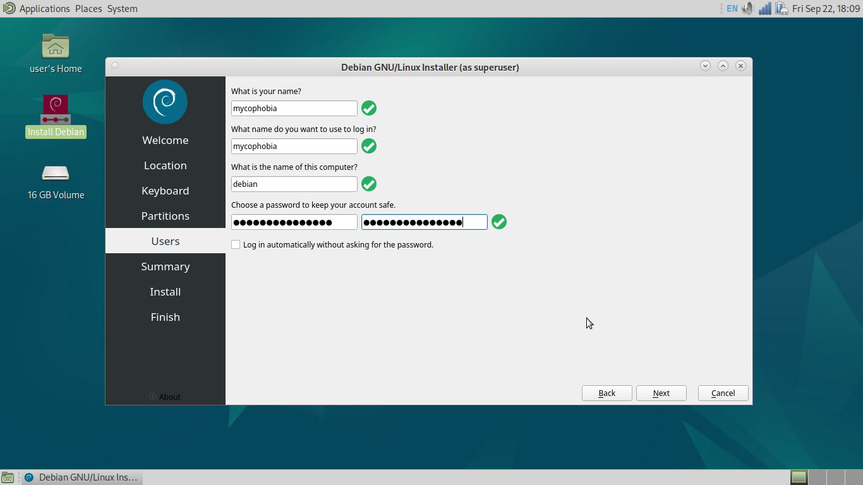Select the 16 GB Volume drive icon
The image size is (863, 485).
56,173
